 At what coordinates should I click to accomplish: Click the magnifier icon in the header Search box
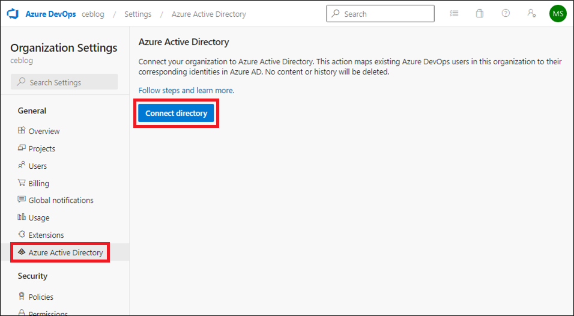pyautogui.click(x=335, y=14)
